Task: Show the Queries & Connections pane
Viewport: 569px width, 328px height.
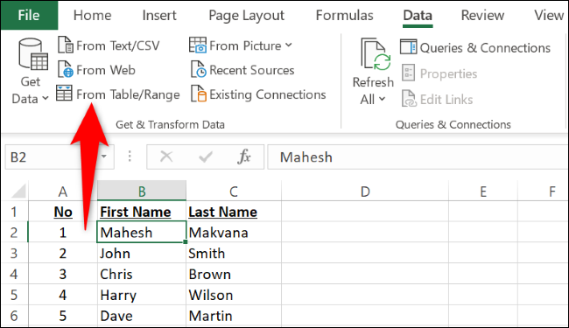Action: [x=475, y=47]
